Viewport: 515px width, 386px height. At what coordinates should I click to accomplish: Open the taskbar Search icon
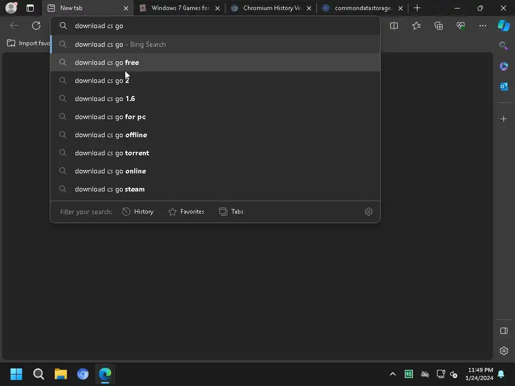38,374
